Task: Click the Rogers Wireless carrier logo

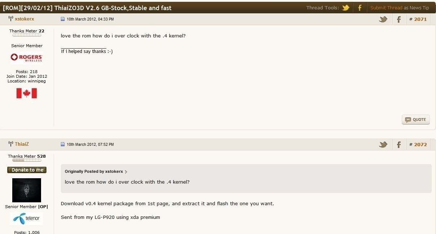Action: coord(27,58)
